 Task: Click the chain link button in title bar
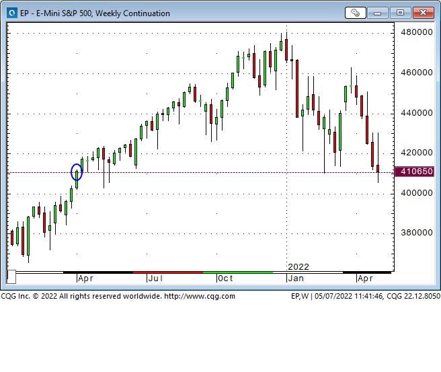(355, 13)
